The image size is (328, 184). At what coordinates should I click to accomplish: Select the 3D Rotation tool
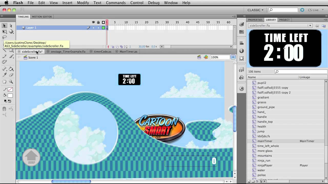pyautogui.click(x=11, y=32)
